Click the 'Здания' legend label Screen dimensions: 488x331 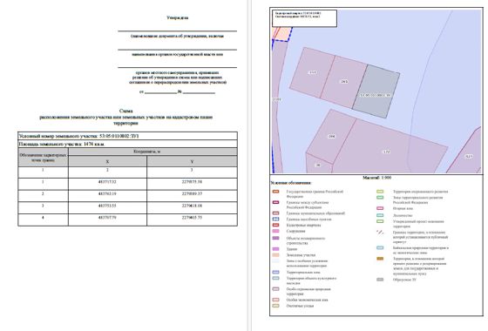[292, 249]
